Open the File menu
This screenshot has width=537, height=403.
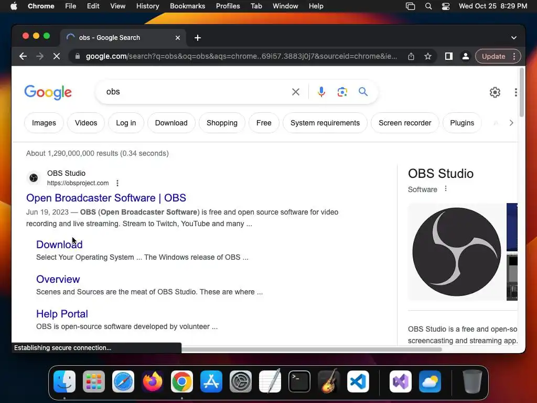point(71,6)
